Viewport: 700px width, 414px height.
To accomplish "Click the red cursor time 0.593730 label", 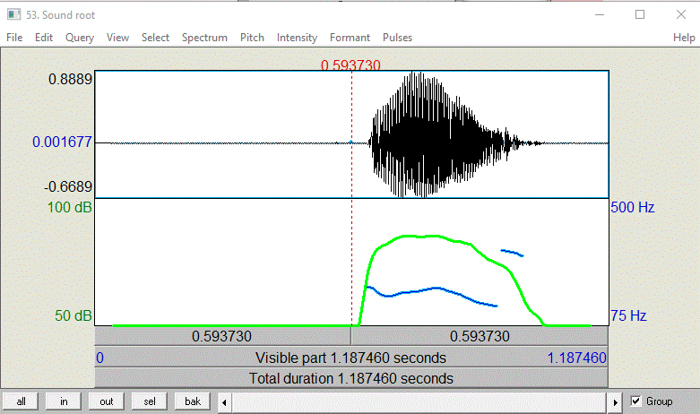I will pos(350,65).
